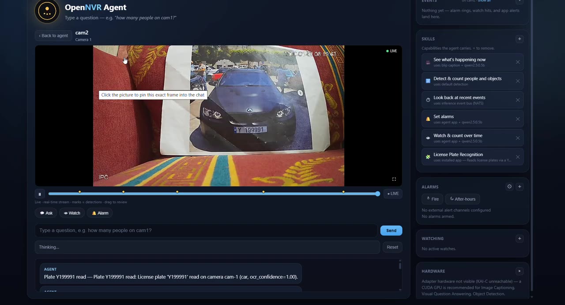Go back using the Back to agent button
Image resolution: width=565 pixels, height=305 pixels.
(x=53, y=36)
